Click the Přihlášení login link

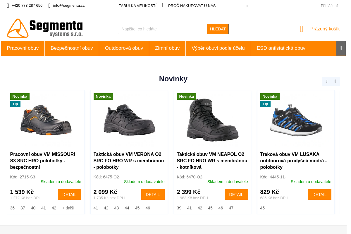(329, 6)
